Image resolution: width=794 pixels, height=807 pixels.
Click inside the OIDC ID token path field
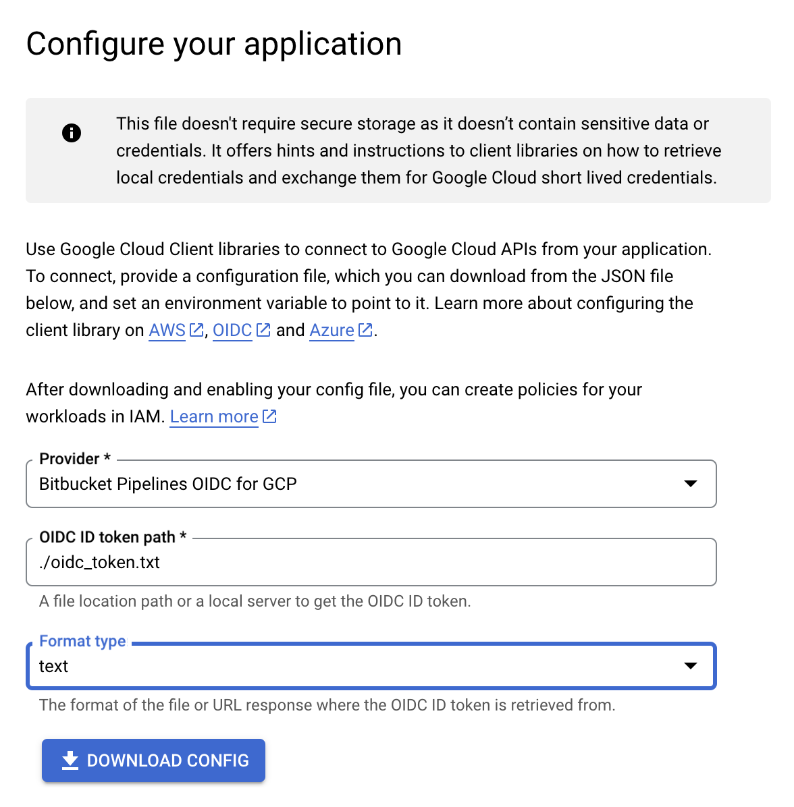(x=371, y=561)
